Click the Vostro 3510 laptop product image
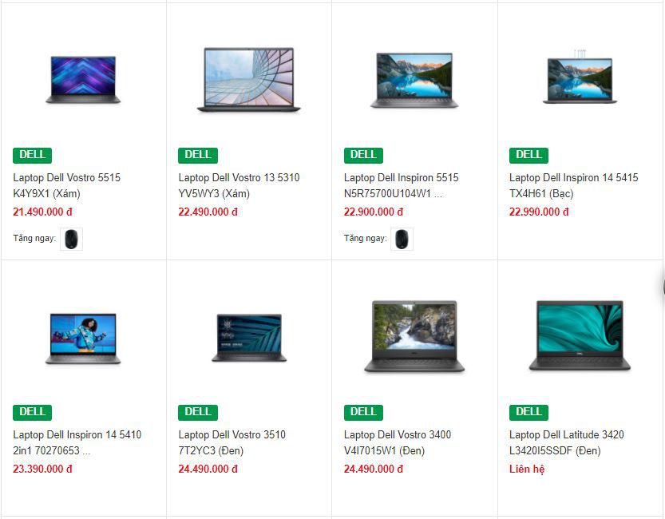Image resolution: width=665 pixels, height=519 pixels. coord(249,338)
